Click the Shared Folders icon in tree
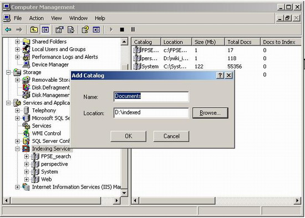 26,42
